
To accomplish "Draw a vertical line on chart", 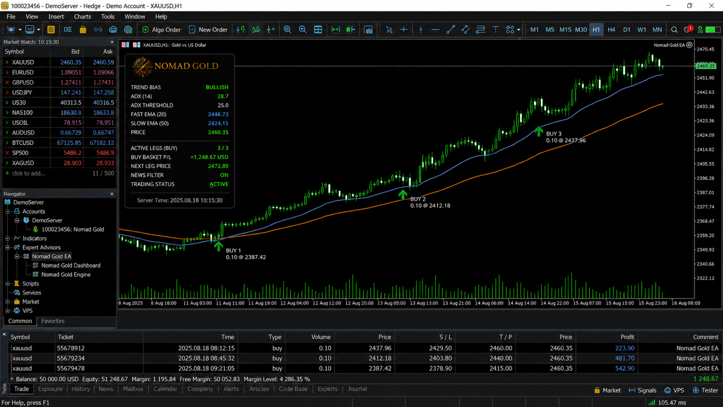I will coord(421,29).
